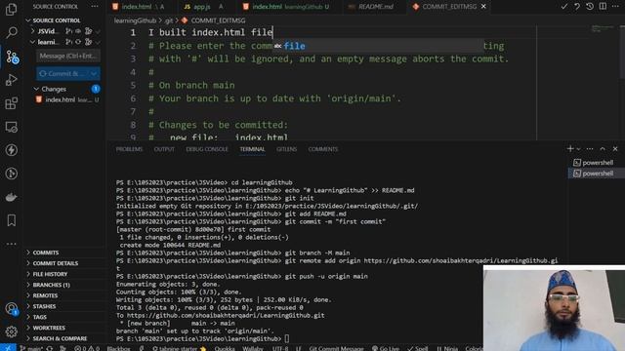Image resolution: width=625 pixels, height=351 pixels.
Task: Collapse the learni… repository
Action: pos(32,42)
